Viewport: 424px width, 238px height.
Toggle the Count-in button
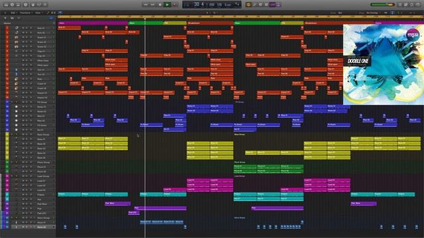272,5
